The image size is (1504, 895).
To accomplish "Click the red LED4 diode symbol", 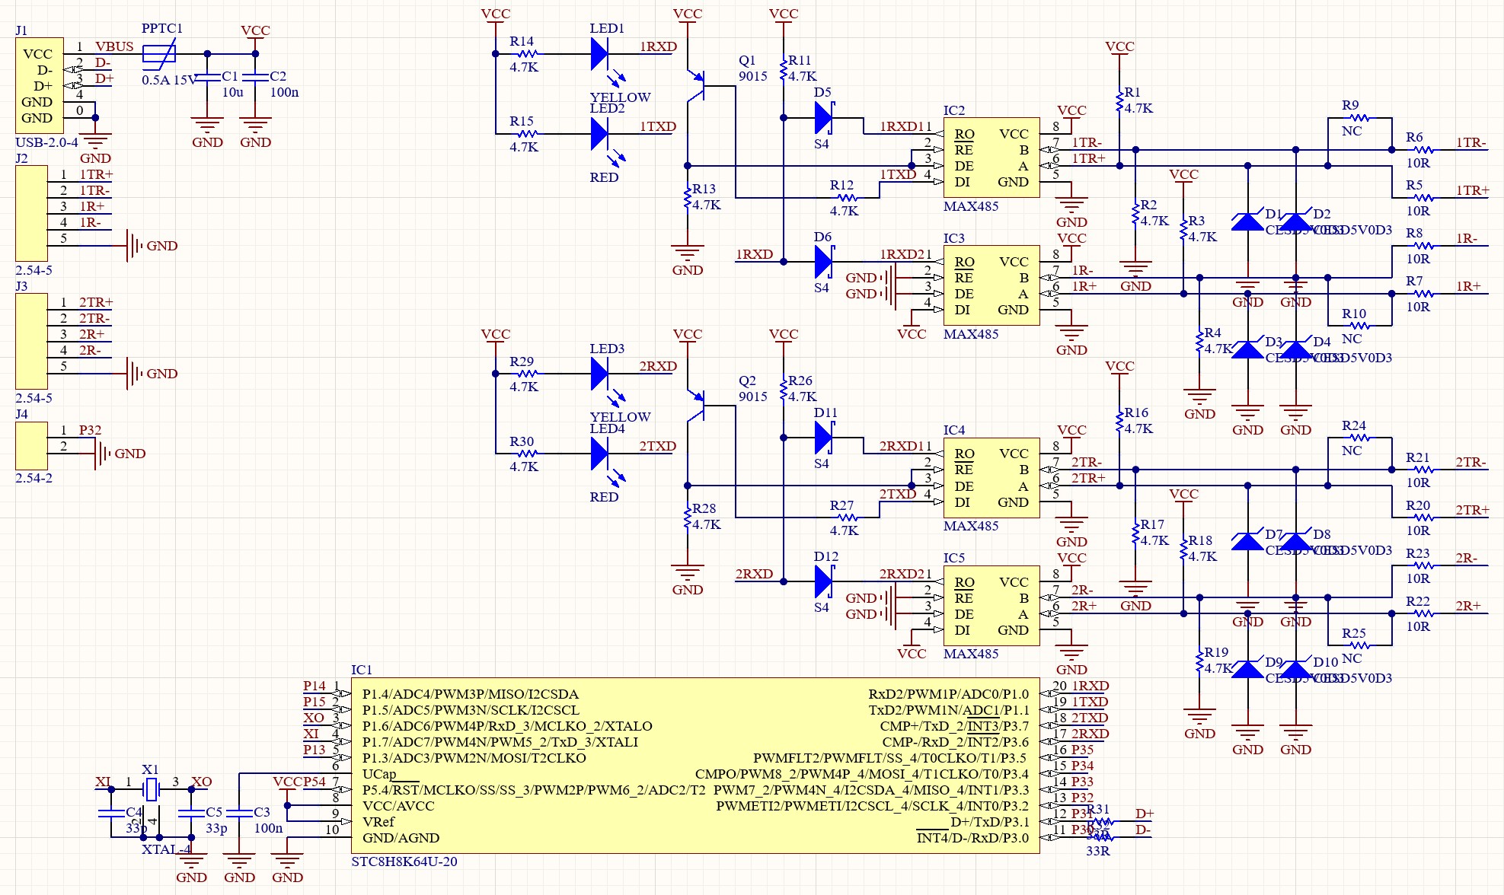I will 599,454.
